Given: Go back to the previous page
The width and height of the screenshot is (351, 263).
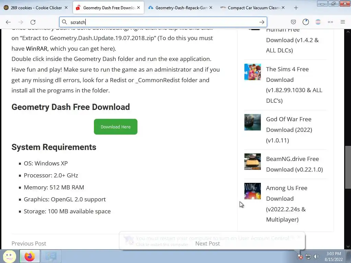Looking at the screenshot, I should (x=8, y=22).
